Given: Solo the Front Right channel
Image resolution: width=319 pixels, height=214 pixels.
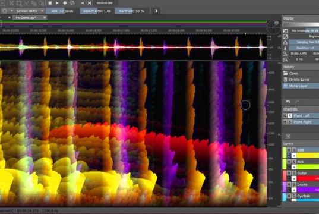Looking at the screenshot, I should (x=290, y=122).
